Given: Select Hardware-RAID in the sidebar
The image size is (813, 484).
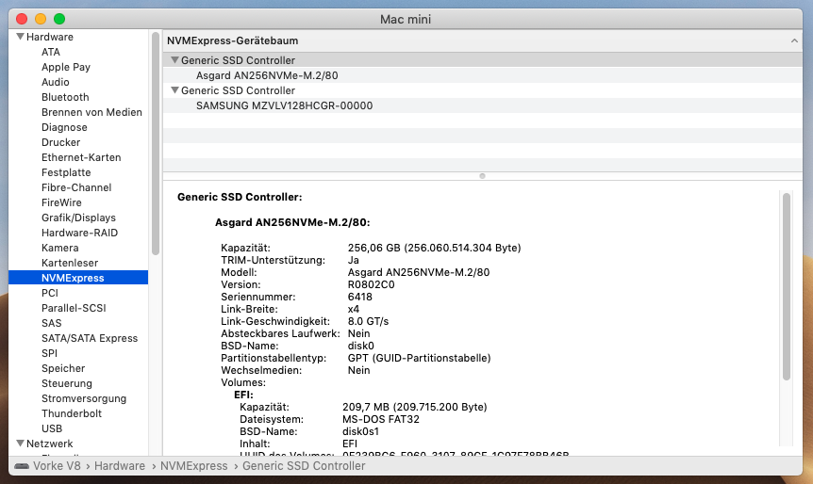Looking at the screenshot, I should click(x=79, y=233).
